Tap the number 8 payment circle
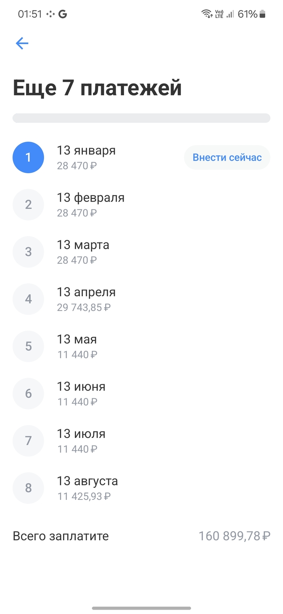Image resolution: width=283 pixels, height=614 pixels. point(28,488)
